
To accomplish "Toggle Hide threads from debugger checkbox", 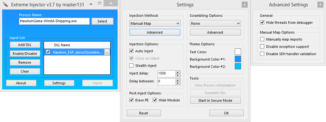I will pos(262,22).
